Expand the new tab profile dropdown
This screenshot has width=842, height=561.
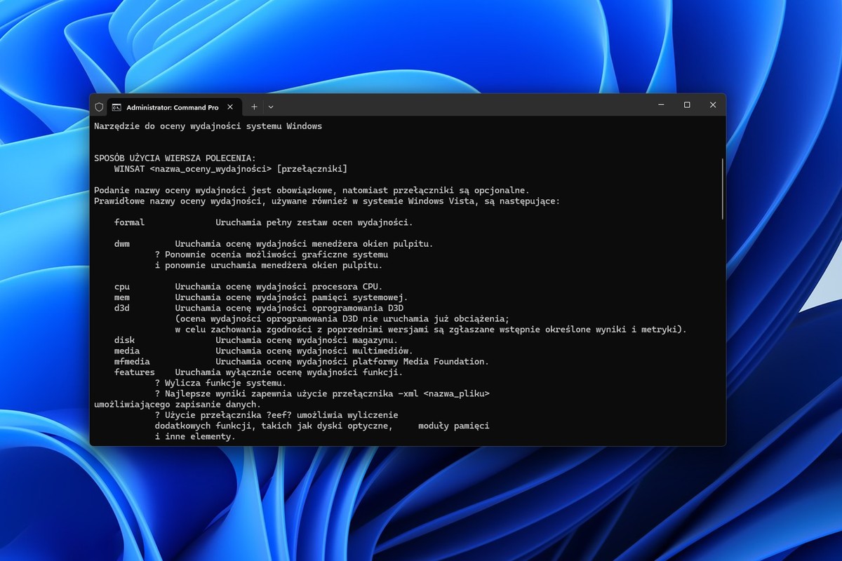[x=271, y=107]
